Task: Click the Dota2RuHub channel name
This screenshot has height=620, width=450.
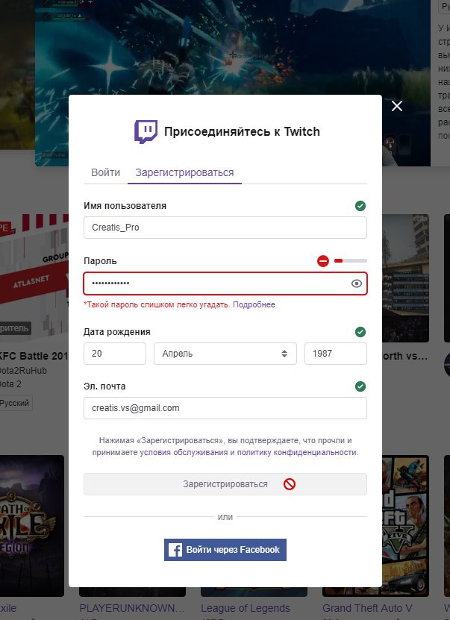Action: coord(23,371)
